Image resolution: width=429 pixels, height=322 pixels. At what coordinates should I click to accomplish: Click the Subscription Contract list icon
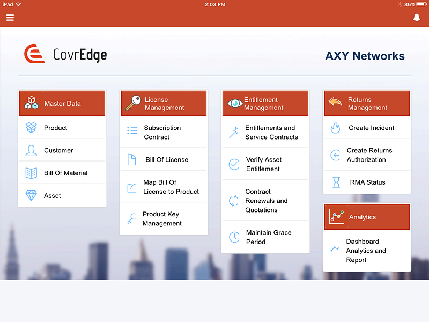pos(132,130)
